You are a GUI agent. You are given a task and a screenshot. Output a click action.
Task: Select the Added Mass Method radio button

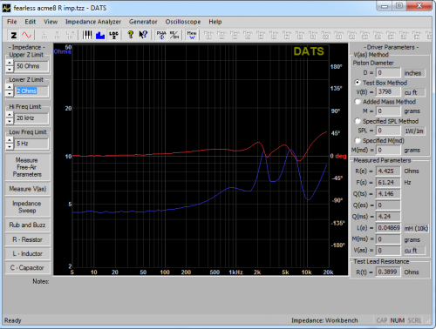[x=358, y=102]
